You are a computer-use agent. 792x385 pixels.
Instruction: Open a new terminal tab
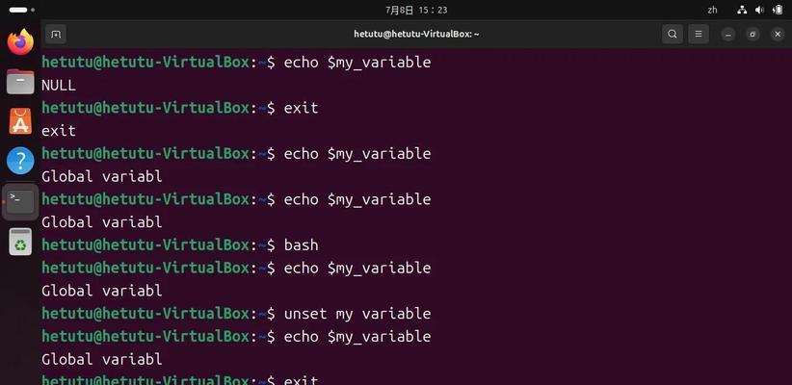[56, 35]
